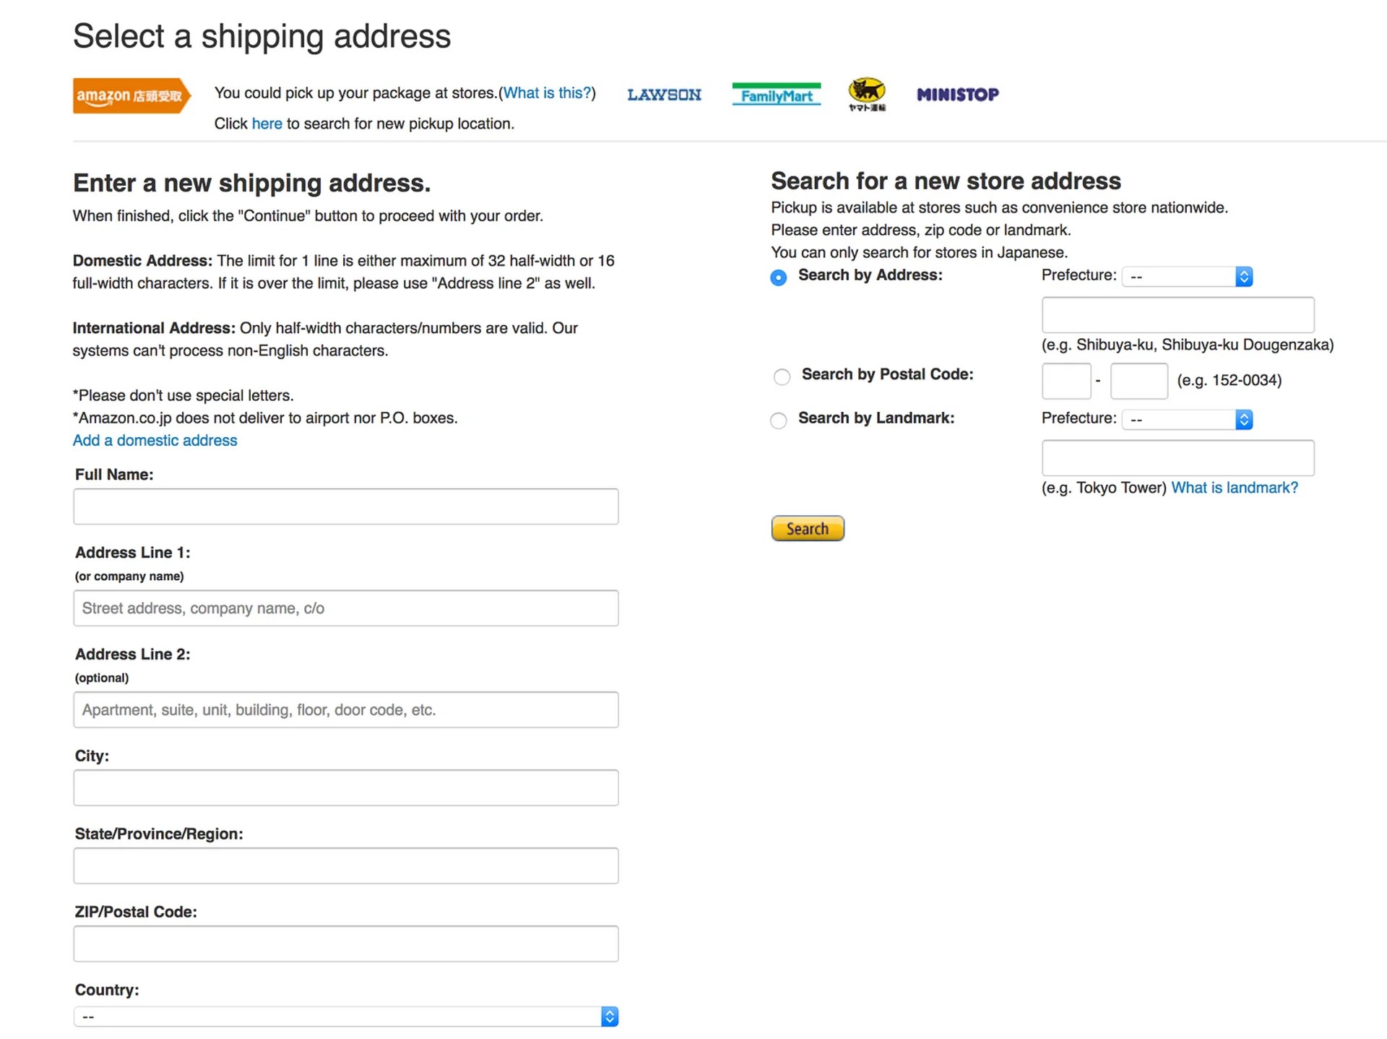Click the Yamato black cat logo

click(866, 94)
